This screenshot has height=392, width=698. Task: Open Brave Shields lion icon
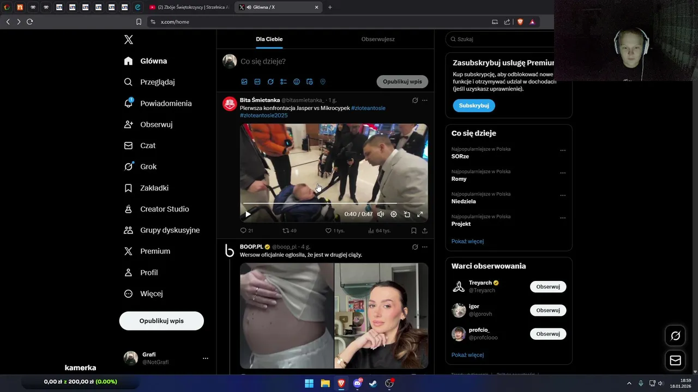(520, 22)
